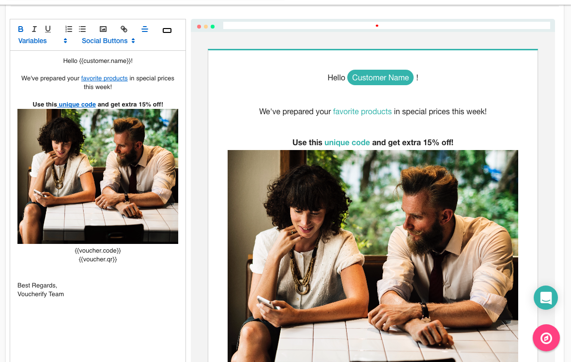The width and height of the screenshot is (571, 362).
Task: Click the insert link icon
Action: (x=124, y=29)
